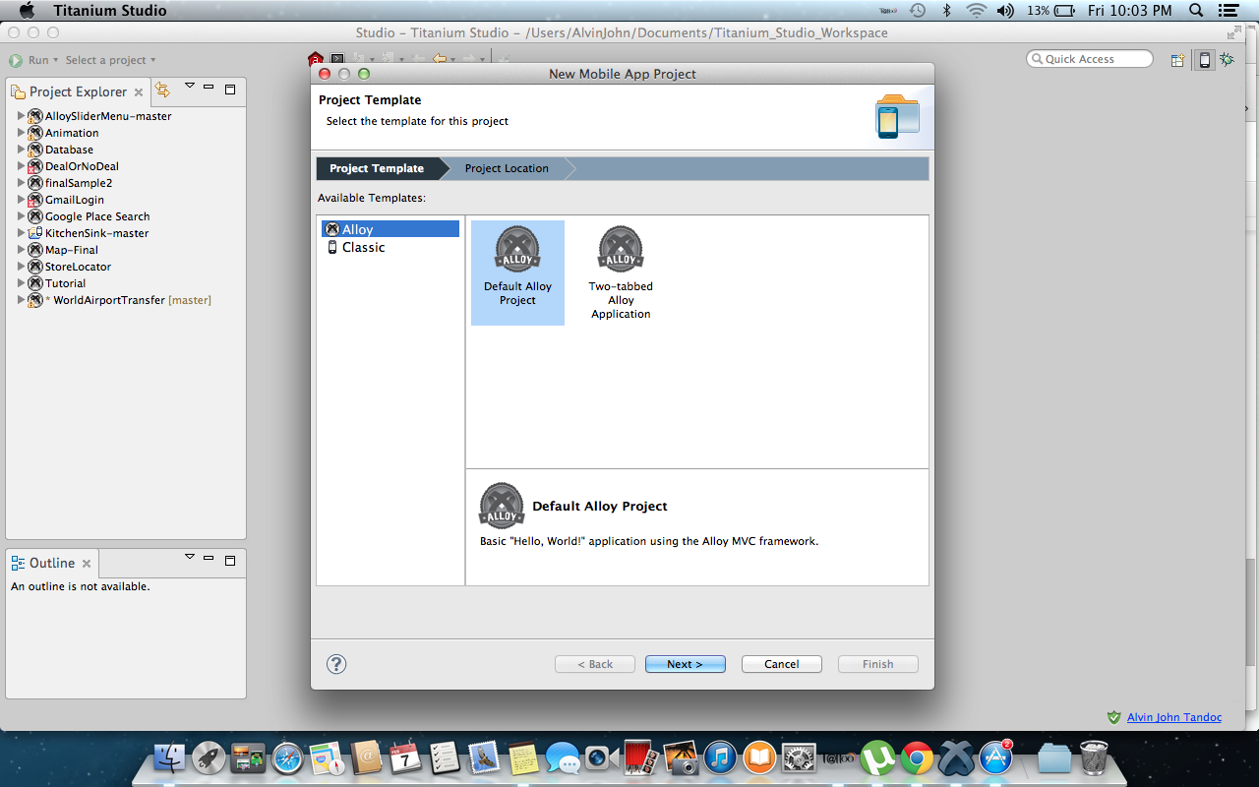The image size is (1259, 787).
Task: Select the Project Template wizard step
Action: tap(377, 168)
